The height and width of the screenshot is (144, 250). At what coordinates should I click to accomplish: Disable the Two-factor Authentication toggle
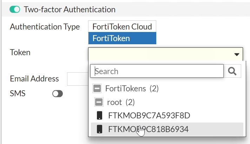[15, 9]
